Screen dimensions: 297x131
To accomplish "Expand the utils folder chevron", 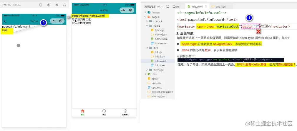I will point(145,74).
